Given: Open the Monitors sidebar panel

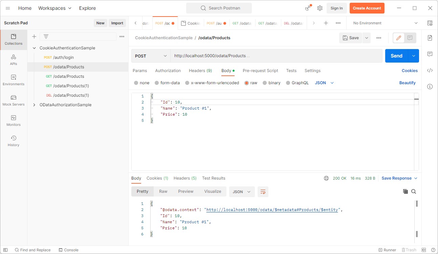Looking at the screenshot, I should (x=14, y=121).
